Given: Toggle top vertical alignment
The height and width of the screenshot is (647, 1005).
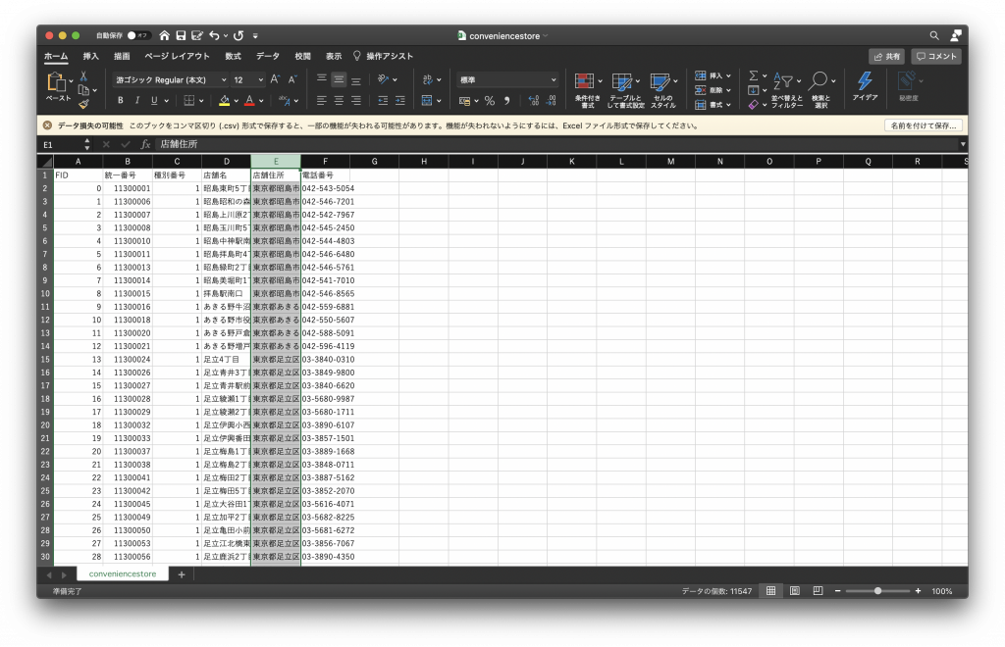Looking at the screenshot, I should [322, 79].
